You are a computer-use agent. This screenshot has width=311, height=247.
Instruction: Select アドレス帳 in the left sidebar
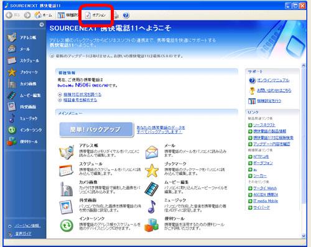coord(22,37)
